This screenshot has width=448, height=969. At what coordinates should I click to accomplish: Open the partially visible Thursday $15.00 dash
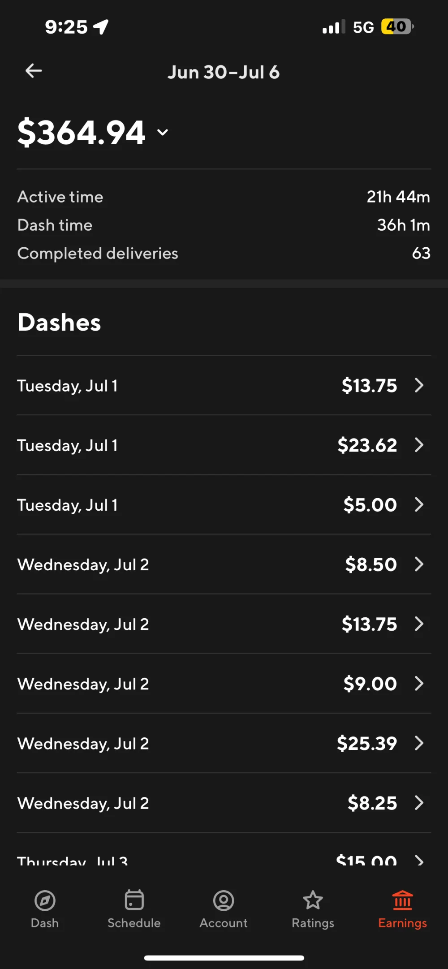(224, 859)
